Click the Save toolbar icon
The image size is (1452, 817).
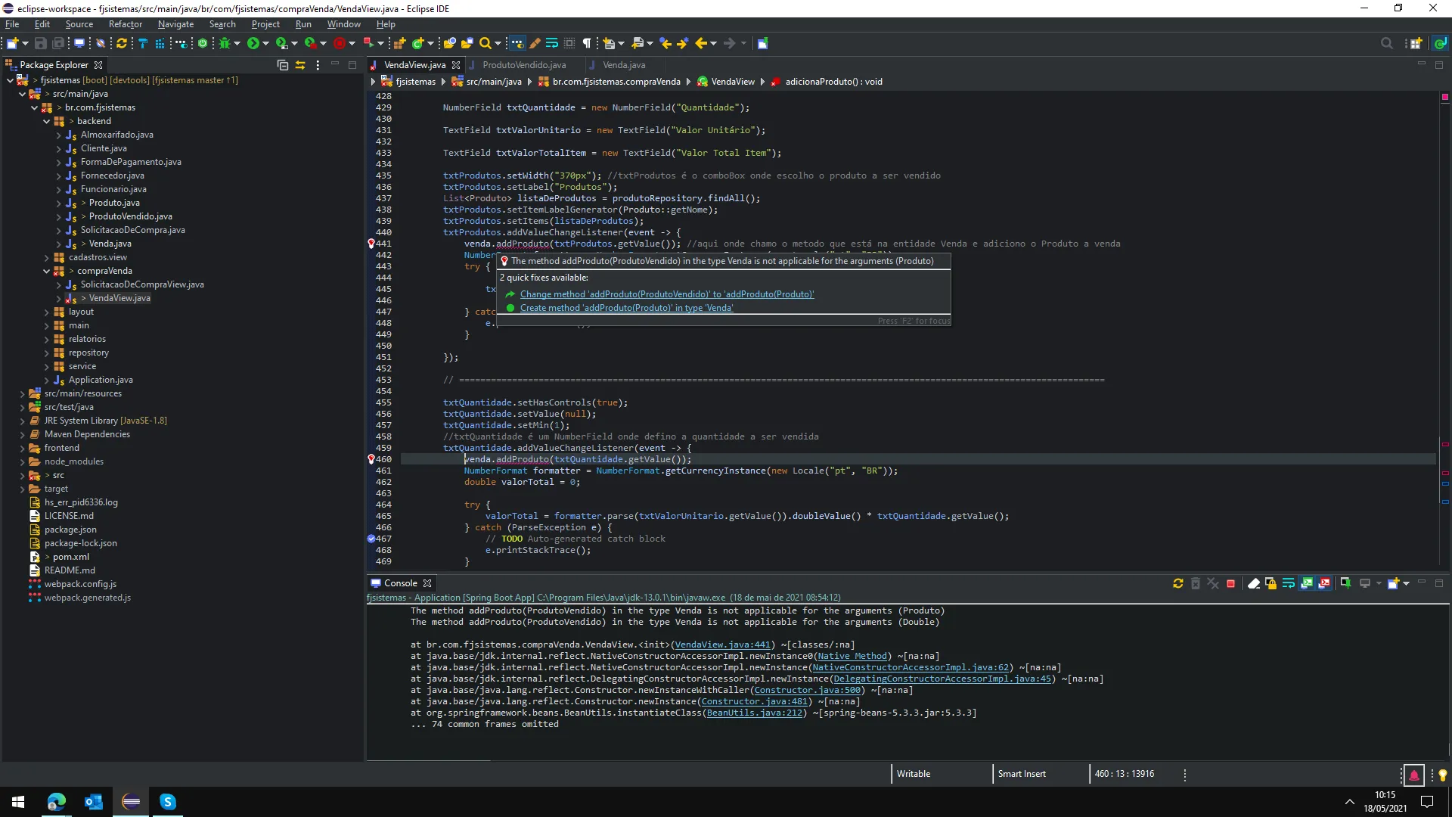click(x=41, y=43)
